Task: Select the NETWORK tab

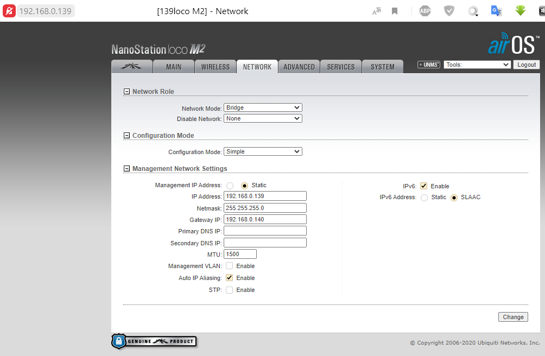Action: click(x=257, y=67)
